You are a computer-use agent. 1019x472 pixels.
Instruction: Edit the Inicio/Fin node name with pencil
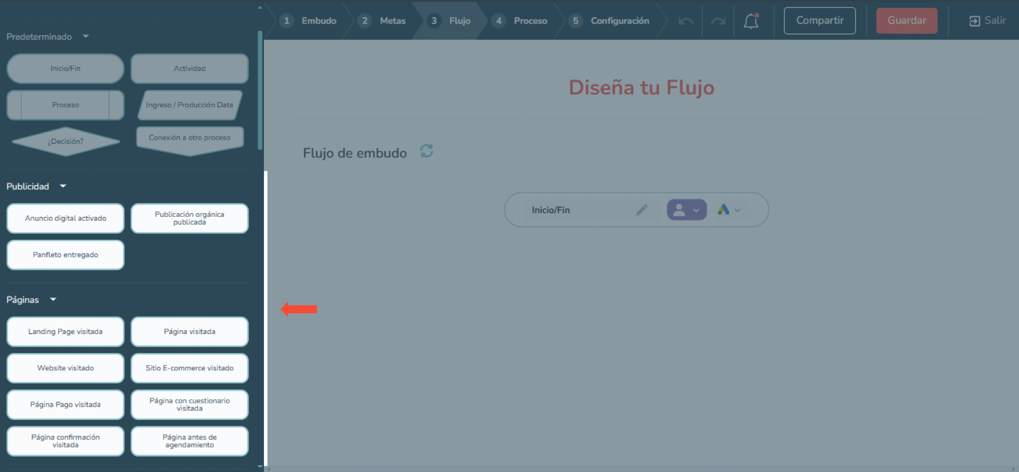642,210
